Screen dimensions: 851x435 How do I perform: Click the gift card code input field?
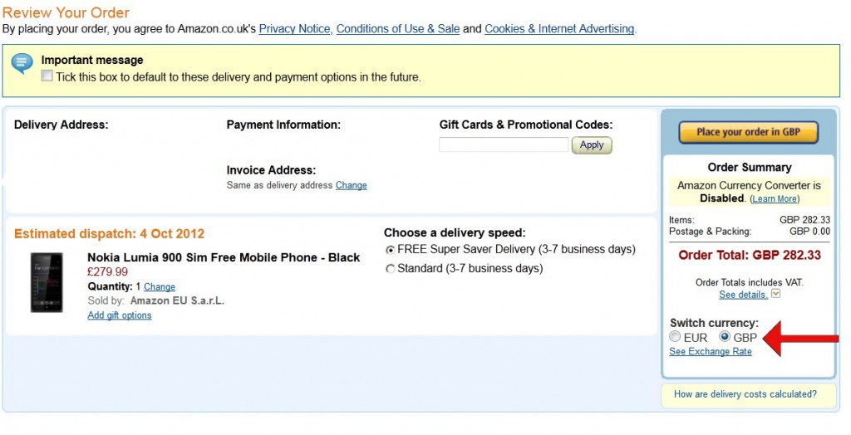tap(504, 145)
